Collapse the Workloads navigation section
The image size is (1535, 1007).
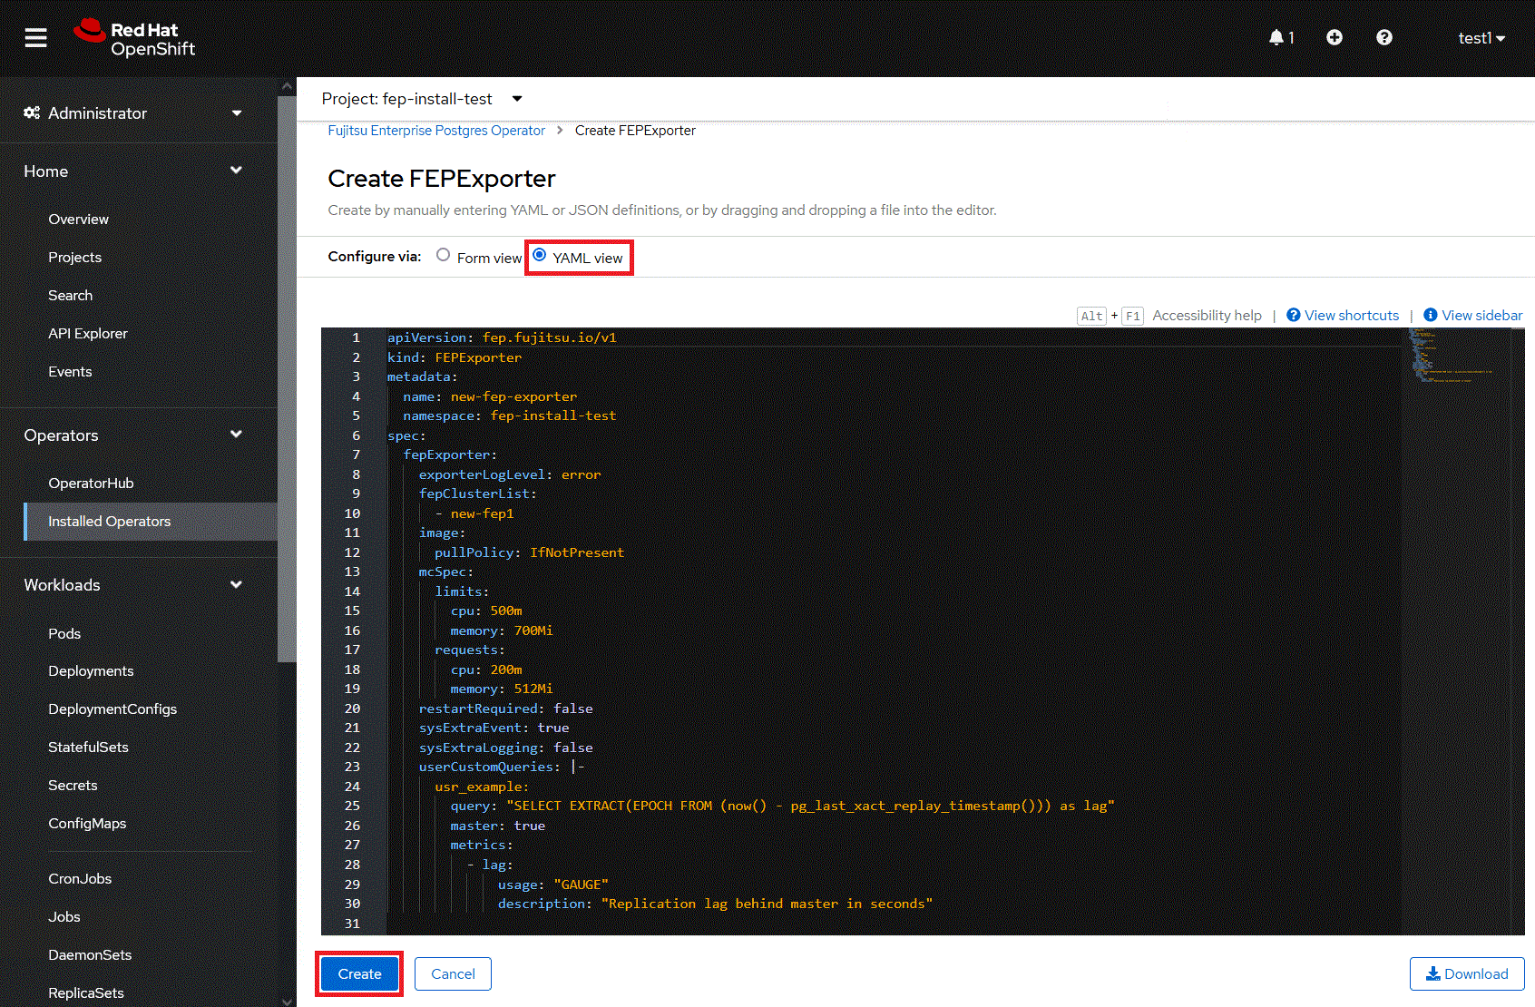[236, 585]
